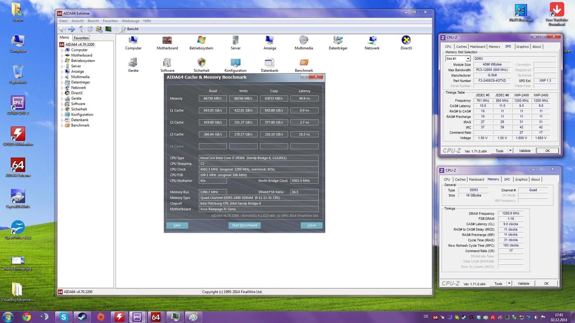Launch Google Chrome from the taskbar
Screen dimensions: 575x323
click(x=27, y=317)
